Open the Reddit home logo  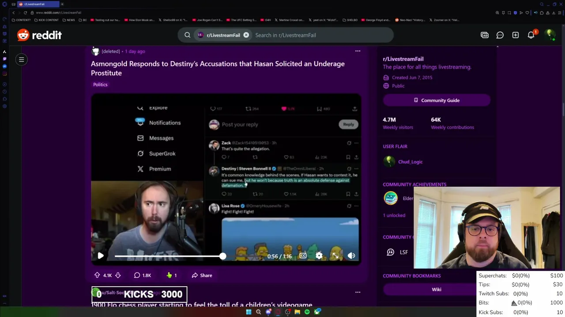click(x=39, y=35)
